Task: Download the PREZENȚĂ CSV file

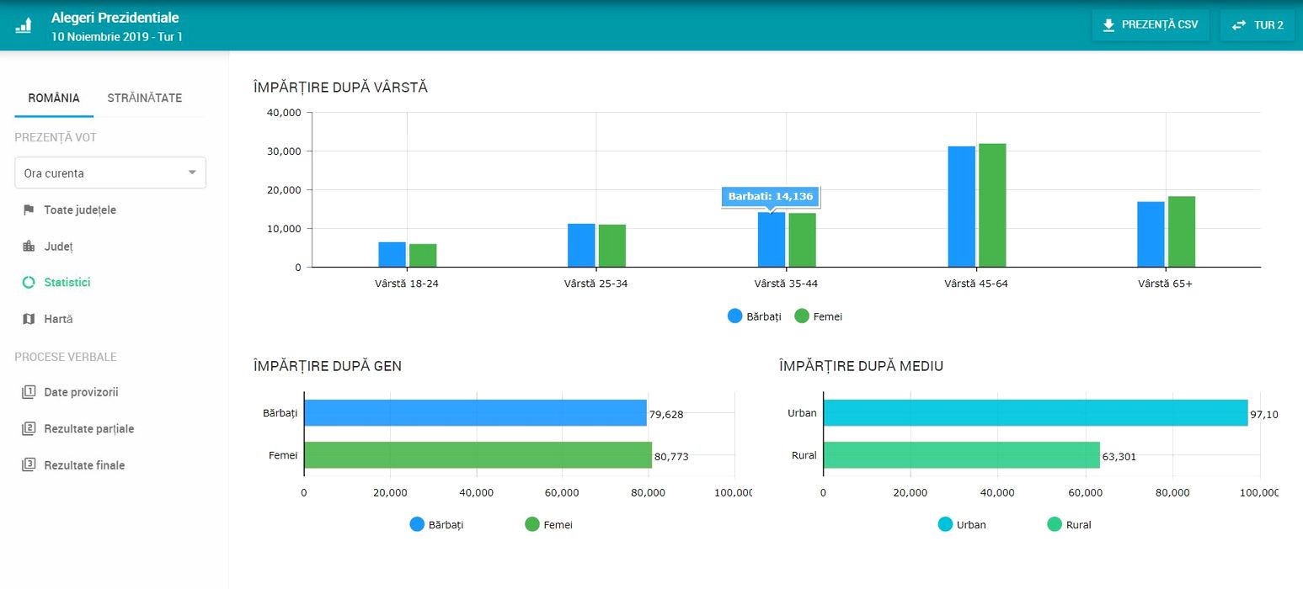Action: tap(1150, 25)
